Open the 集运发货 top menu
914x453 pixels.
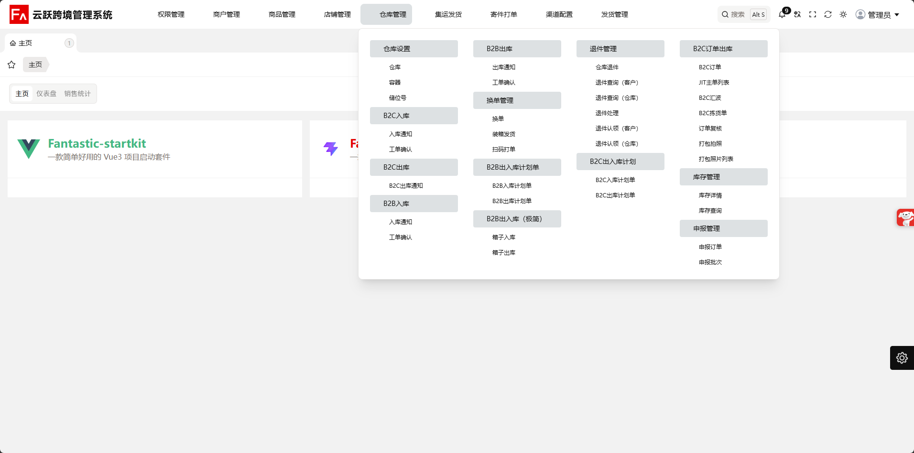tap(448, 14)
